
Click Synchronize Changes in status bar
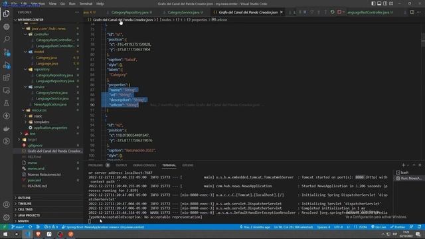pyautogui.click(x=31, y=227)
